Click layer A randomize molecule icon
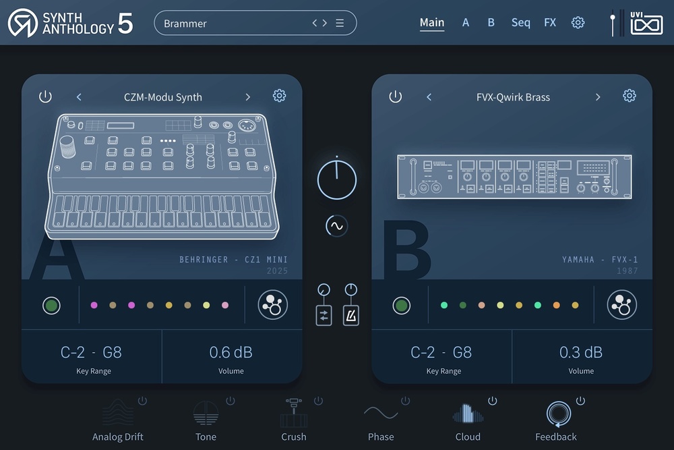The width and height of the screenshot is (674, 450). click(x=272, y=304)
